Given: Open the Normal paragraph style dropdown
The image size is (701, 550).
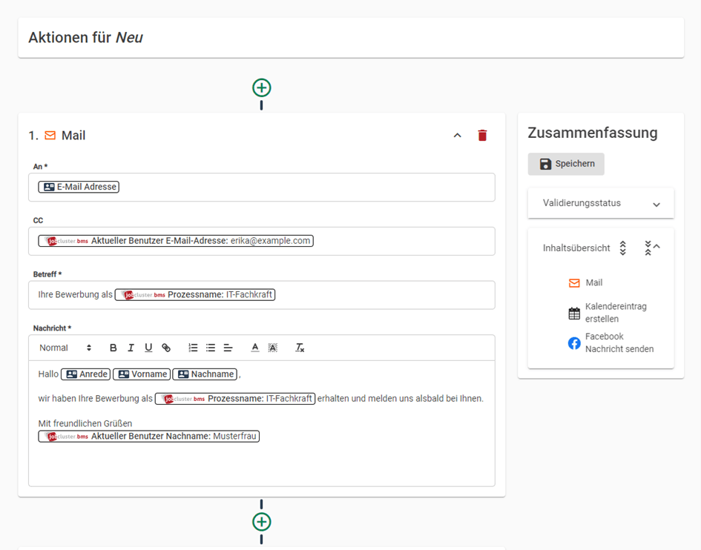Looking at the screenshot, I should tap(65, 348).
